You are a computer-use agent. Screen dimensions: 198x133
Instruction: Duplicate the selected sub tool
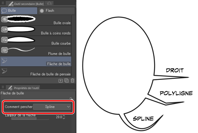67,81
